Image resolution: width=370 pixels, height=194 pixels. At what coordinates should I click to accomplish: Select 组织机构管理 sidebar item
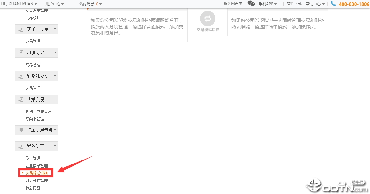36,180
